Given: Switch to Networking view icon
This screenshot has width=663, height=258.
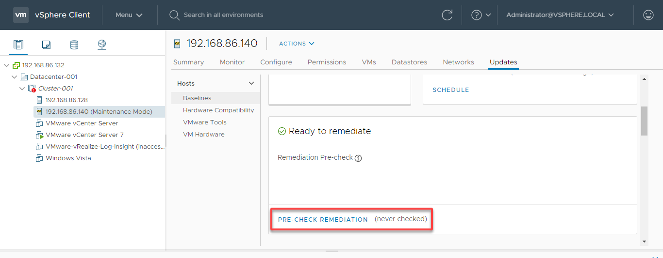Looking at the screenshot, I should pyautogui.click(x=101, y=45).
